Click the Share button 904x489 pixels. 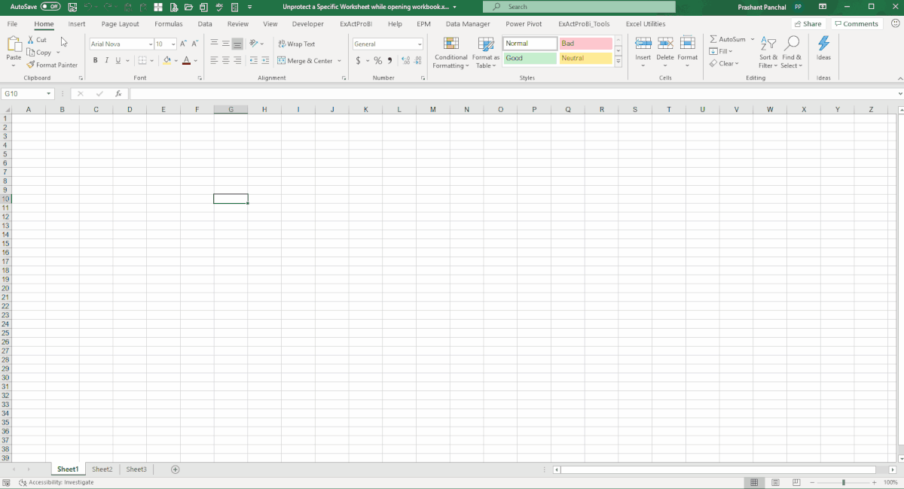(807, 24)
